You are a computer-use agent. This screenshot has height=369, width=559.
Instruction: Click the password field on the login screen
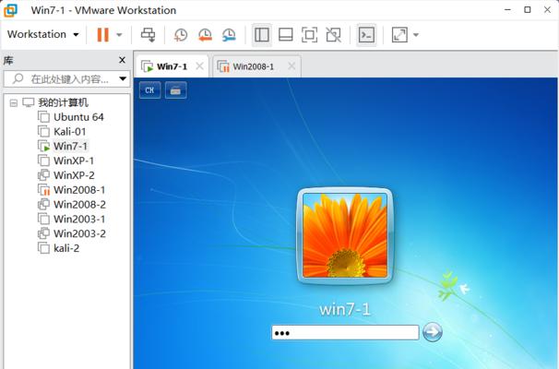point(345,333)
